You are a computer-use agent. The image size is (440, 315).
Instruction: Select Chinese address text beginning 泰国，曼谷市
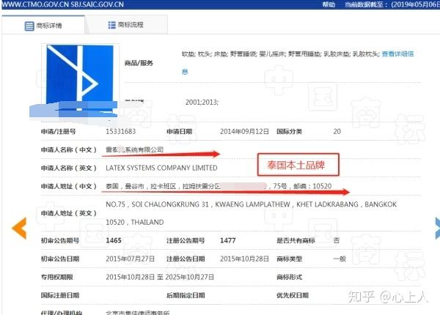tap(219, 186)
